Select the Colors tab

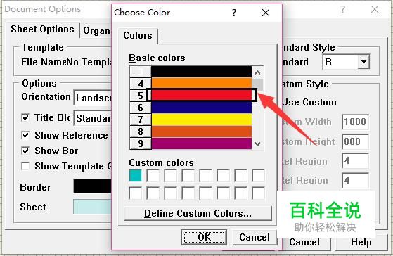point(138,35)
